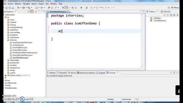Maximize the Project Explorer panel
183x103 pixels.
(x=44, y=11)
